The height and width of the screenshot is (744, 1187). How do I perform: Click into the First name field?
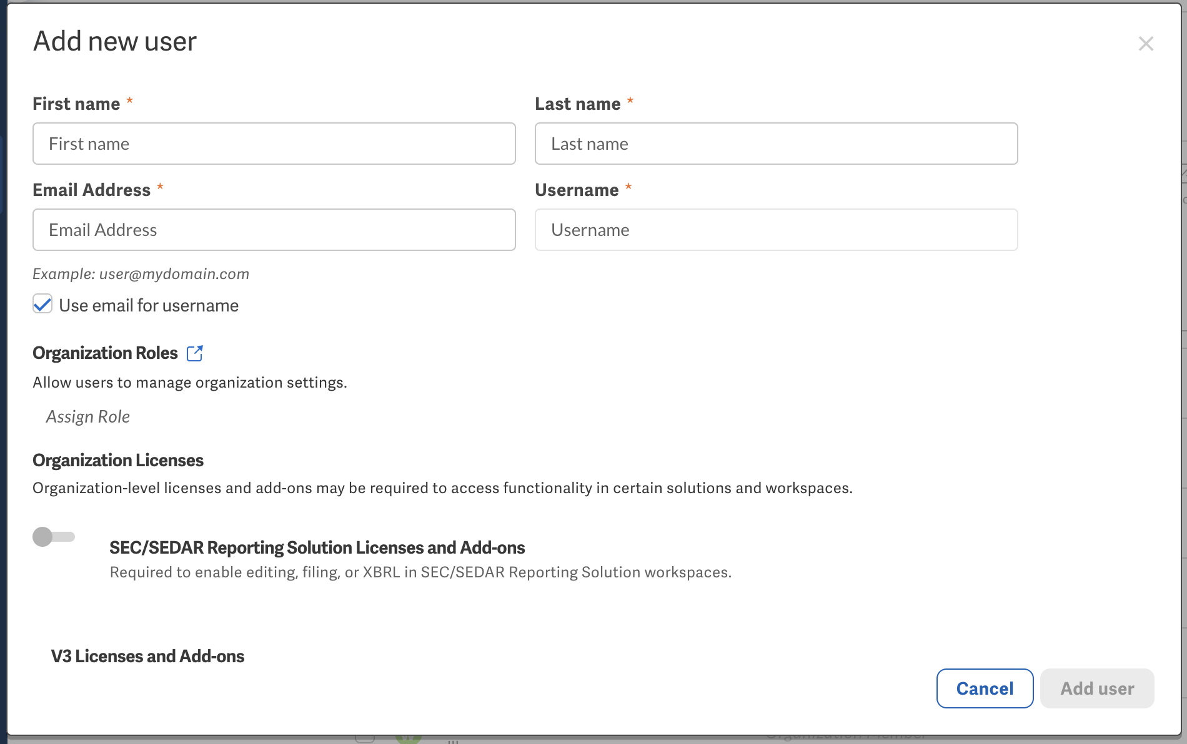pos(274,144)
